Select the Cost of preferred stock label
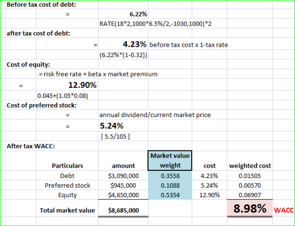Screen dimensions: 295x226 [42, 105]
